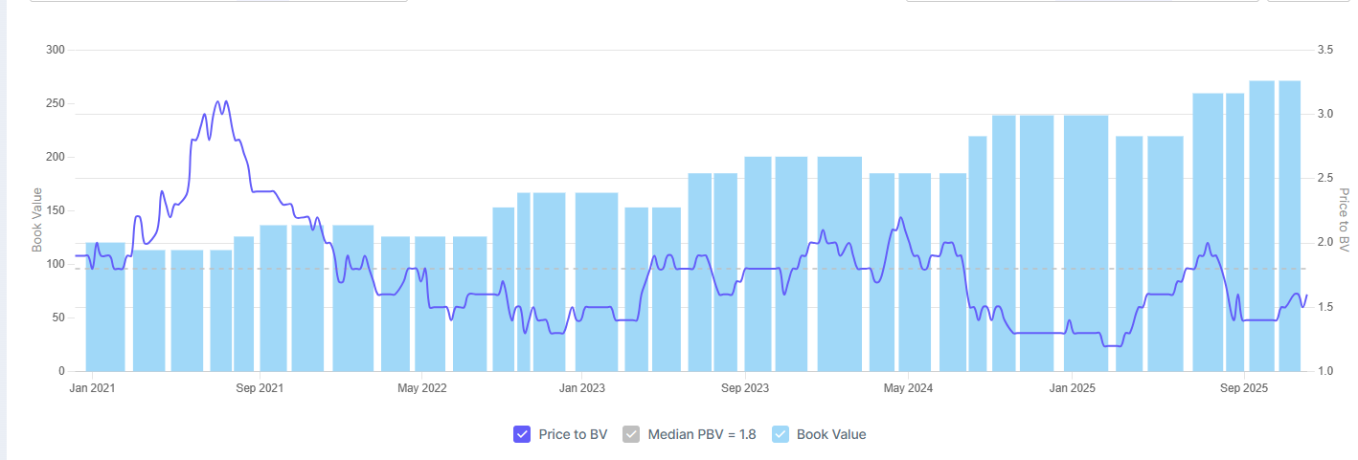
Task: Uncheck the Price to BV checkbox
Action: coord(522,434)
